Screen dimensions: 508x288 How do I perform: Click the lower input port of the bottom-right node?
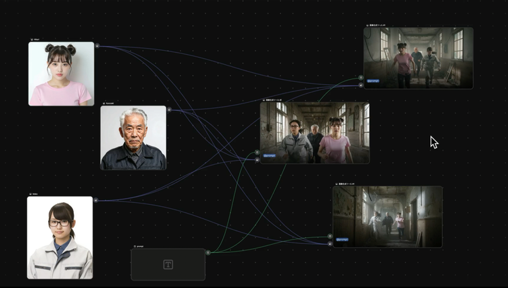[x=330, y=243]
